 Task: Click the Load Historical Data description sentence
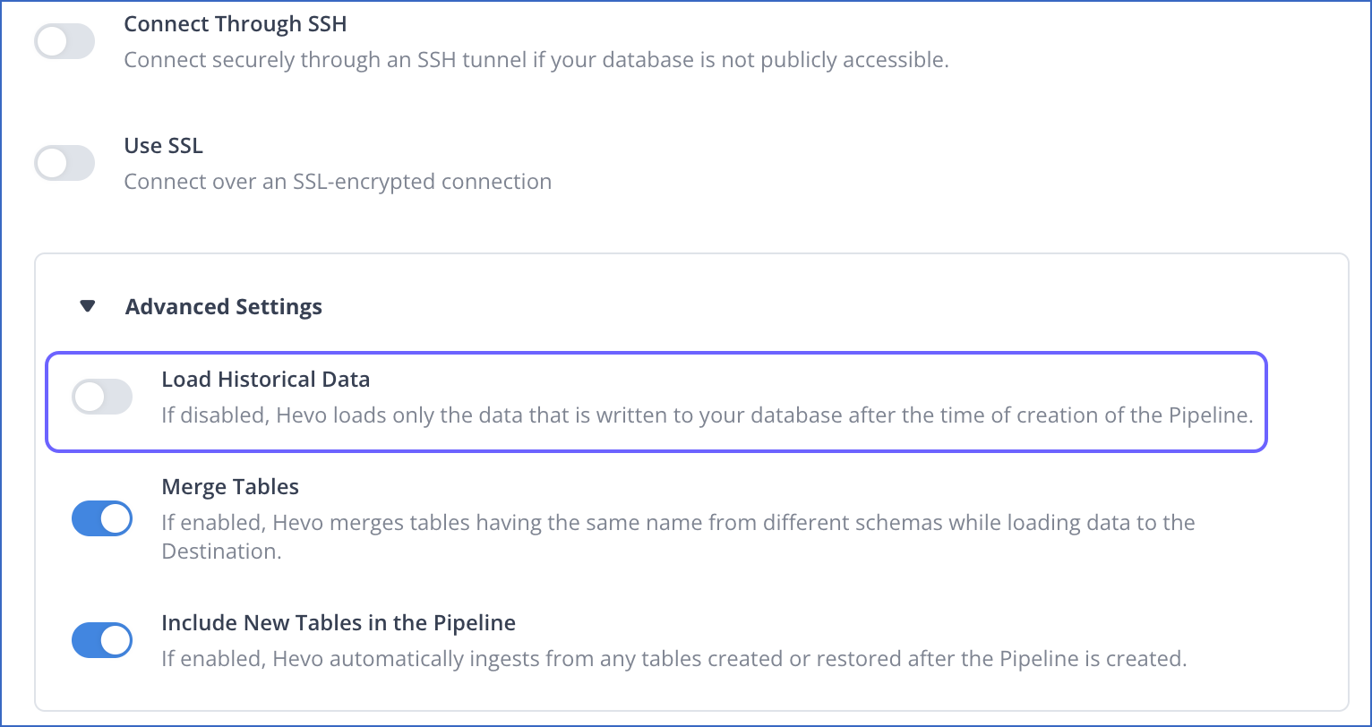click(707, 415)
